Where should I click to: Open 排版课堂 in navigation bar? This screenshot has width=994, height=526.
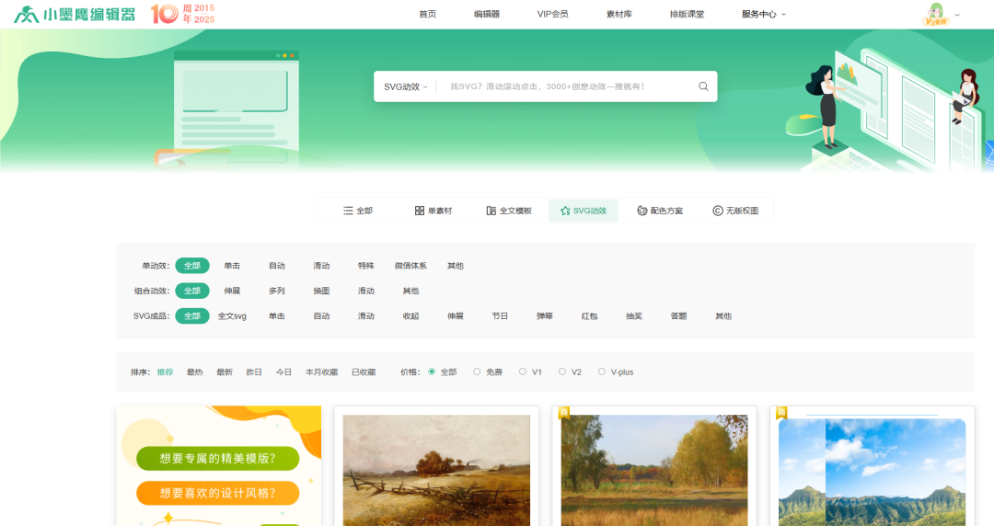click(687, 14)
